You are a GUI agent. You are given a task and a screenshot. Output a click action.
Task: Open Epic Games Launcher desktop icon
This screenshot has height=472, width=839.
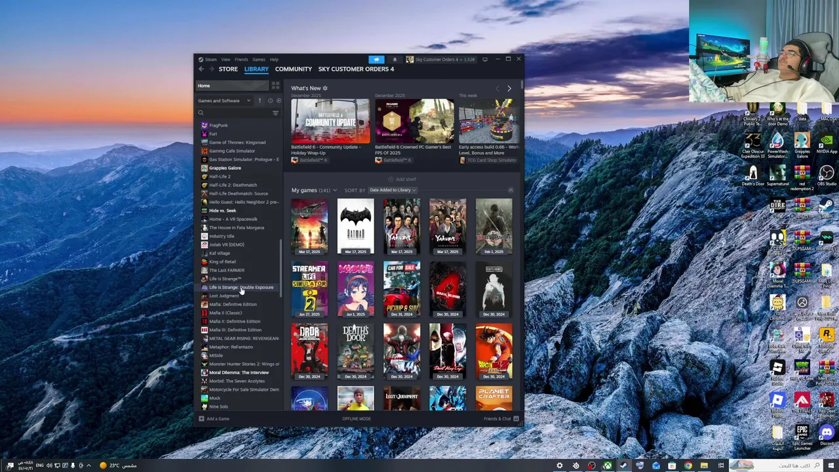802,438
